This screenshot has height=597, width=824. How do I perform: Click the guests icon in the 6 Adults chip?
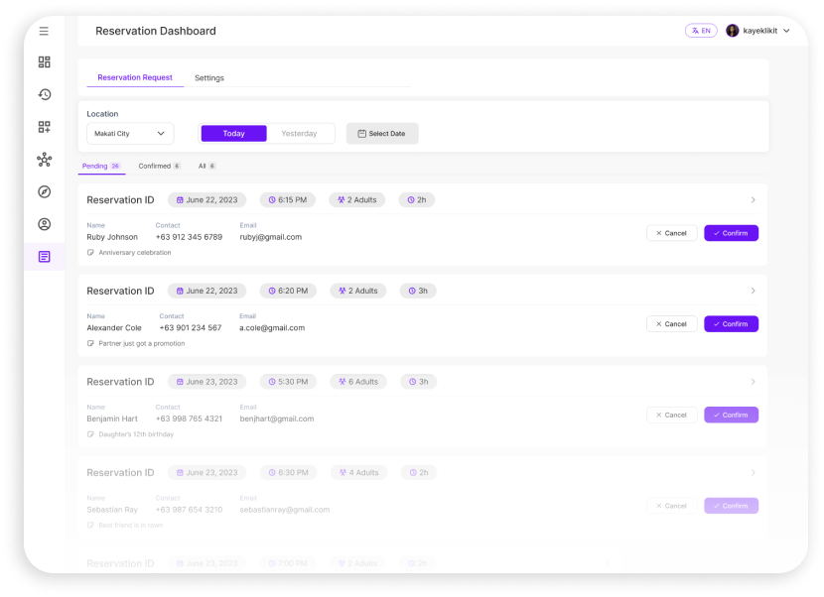343,382
